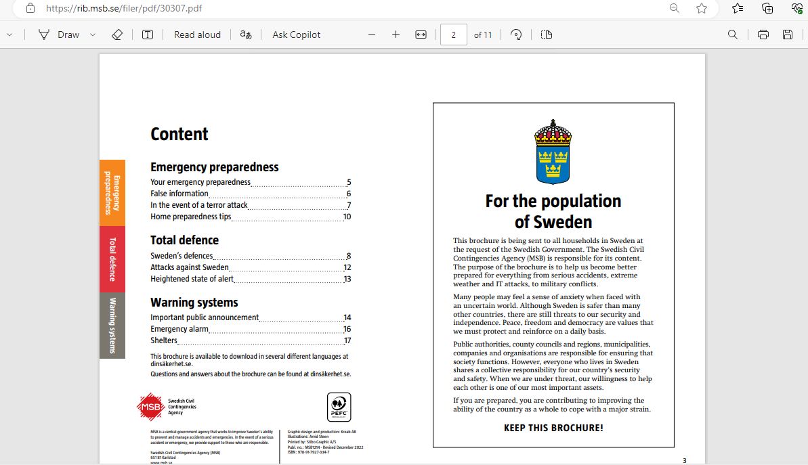Open the Collections icon
The image size is (808, 465).
767,8
